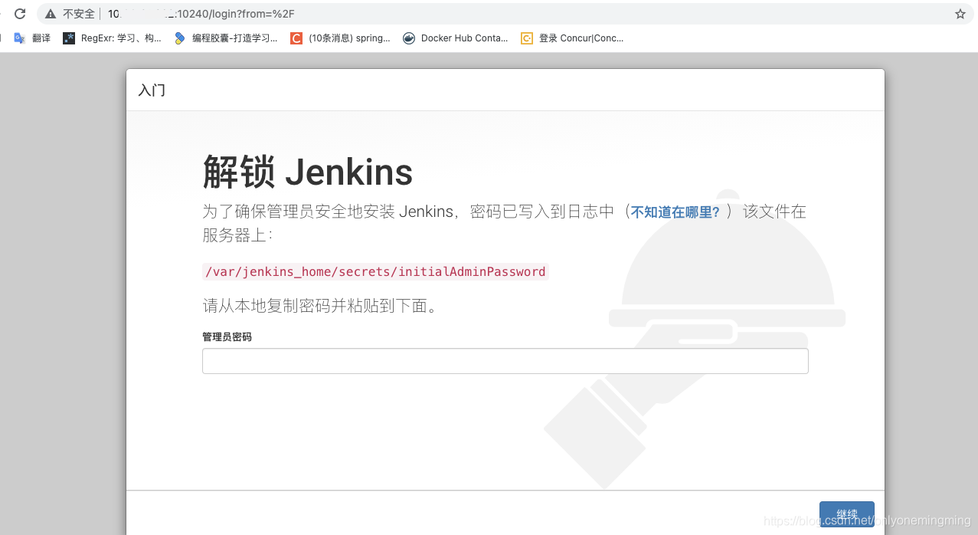
Task: Click the 不安全 label in the address bar
Action: [x=79, y=14]
